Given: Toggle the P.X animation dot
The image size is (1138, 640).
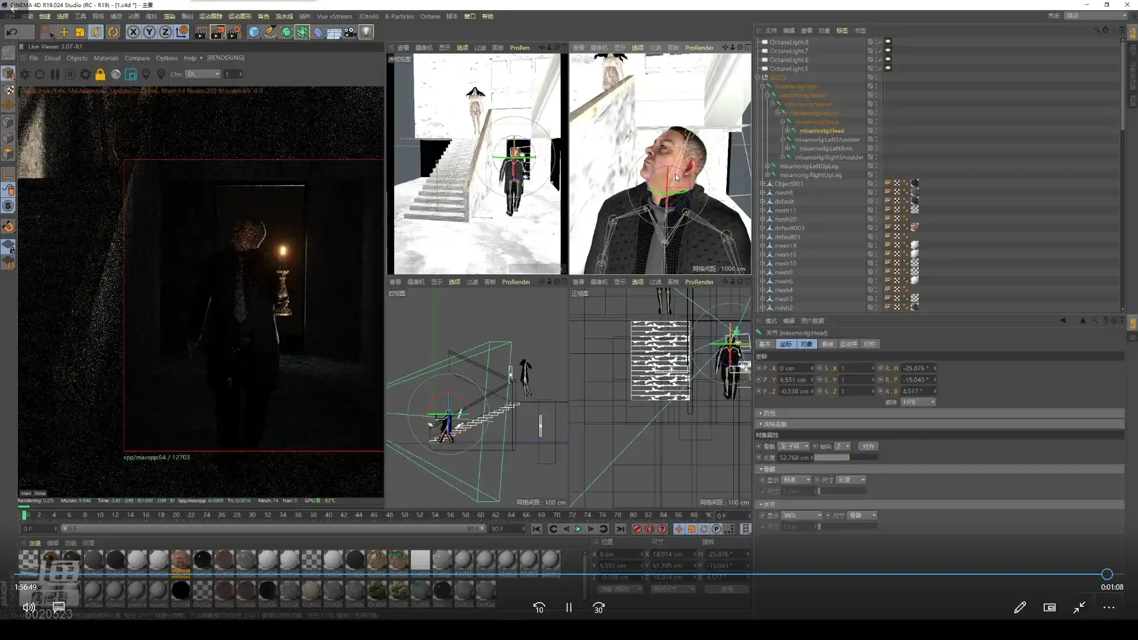Looking at the screenshot, I should [759, 369].
